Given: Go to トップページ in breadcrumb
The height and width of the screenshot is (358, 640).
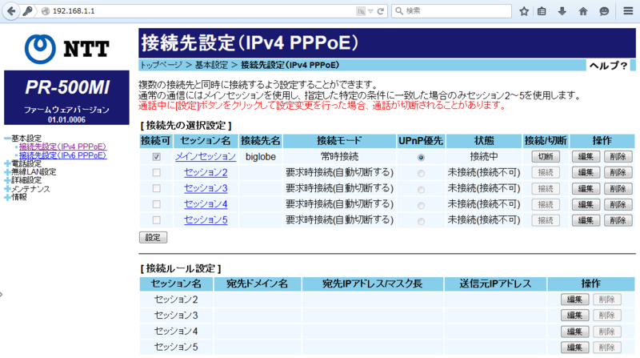Looking at the screenshot, I should (x=161, y=65).
